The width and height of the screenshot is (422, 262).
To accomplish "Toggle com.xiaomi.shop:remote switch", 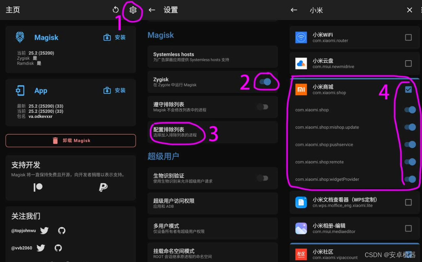I will 410,162.
